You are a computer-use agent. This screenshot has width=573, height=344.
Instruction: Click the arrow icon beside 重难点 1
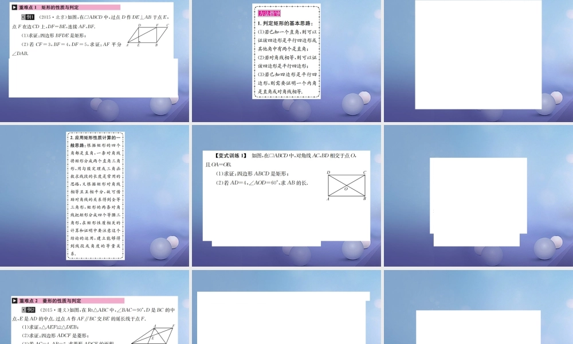(14, 7)
